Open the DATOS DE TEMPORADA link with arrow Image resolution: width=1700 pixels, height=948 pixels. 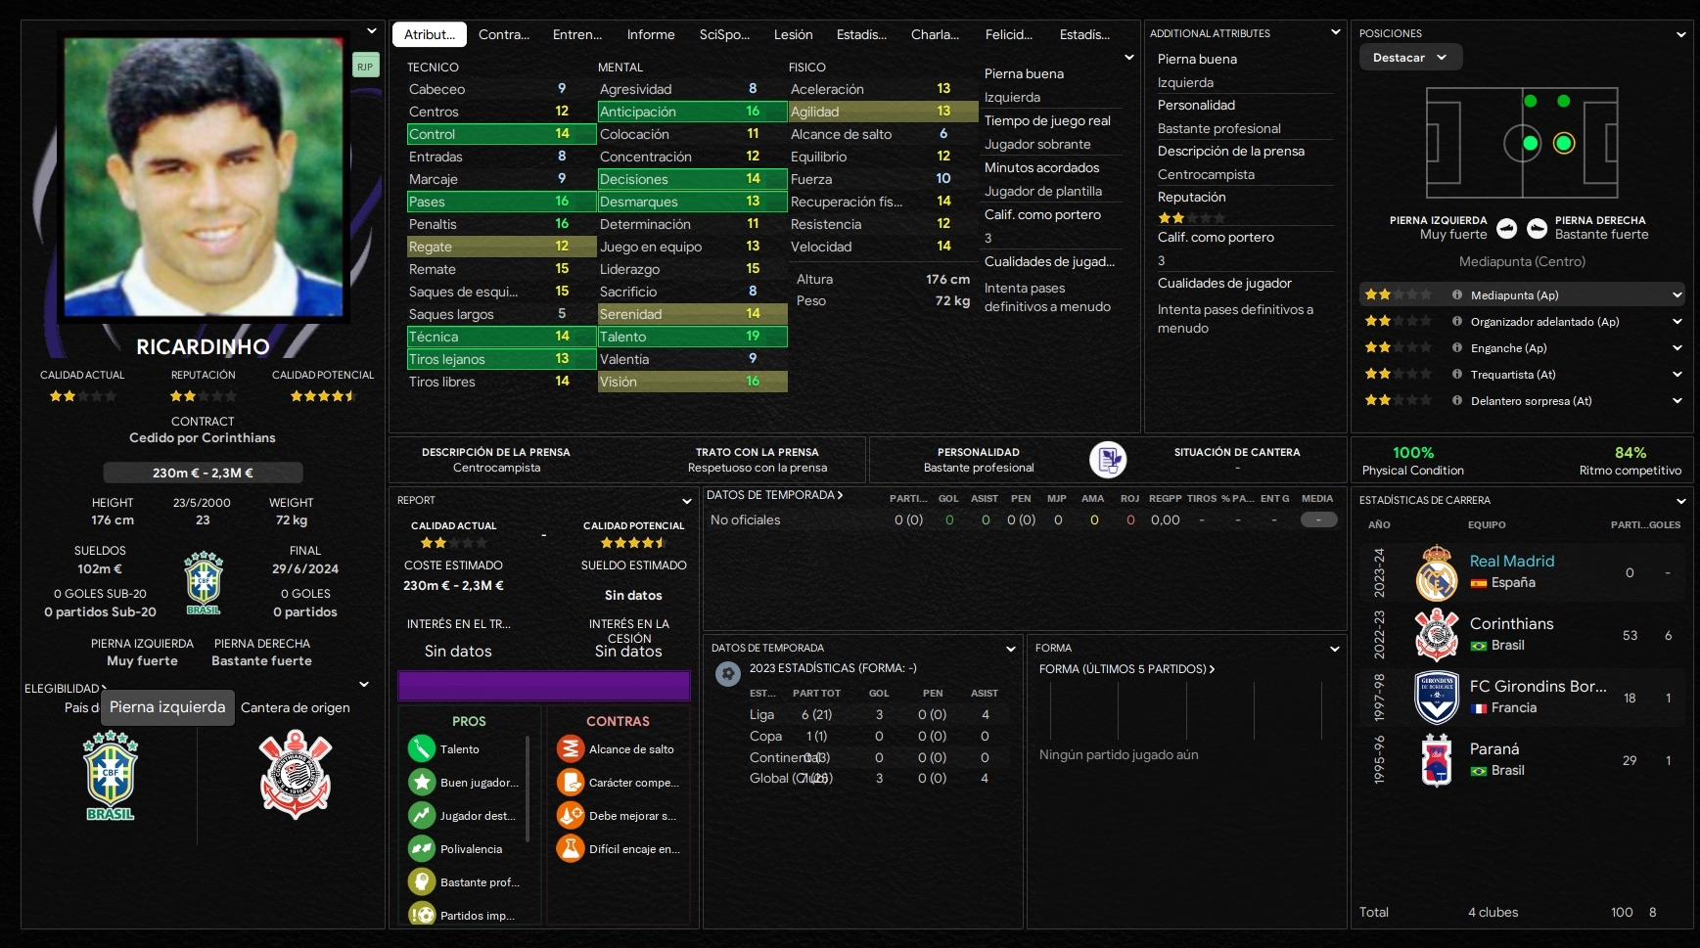coord(775,495)
